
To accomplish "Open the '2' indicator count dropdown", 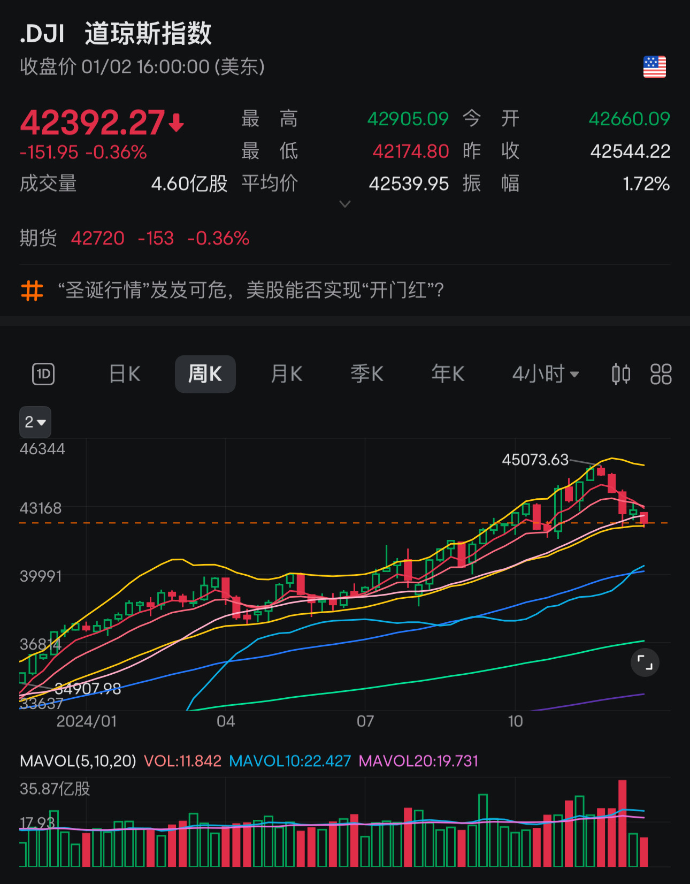I will (x=35, y=422).
